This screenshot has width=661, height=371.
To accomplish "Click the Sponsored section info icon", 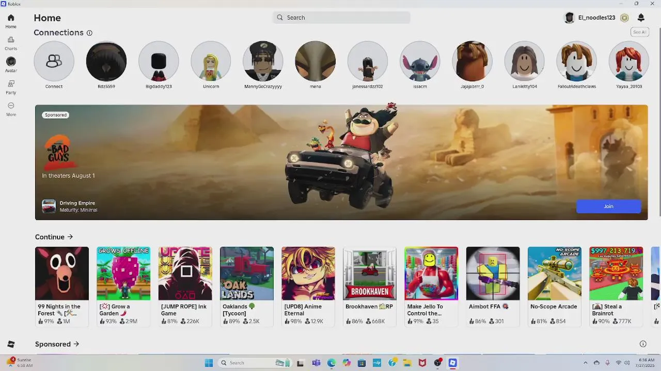I will click(643, 344).
